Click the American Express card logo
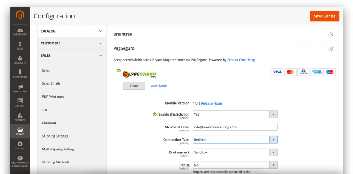353x174 pixels. 316,72
